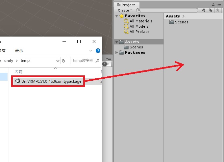Click Search by Label tag icon
Image resolution: width=224 pixels, height=162 pixels.
[x=211, y=10]
